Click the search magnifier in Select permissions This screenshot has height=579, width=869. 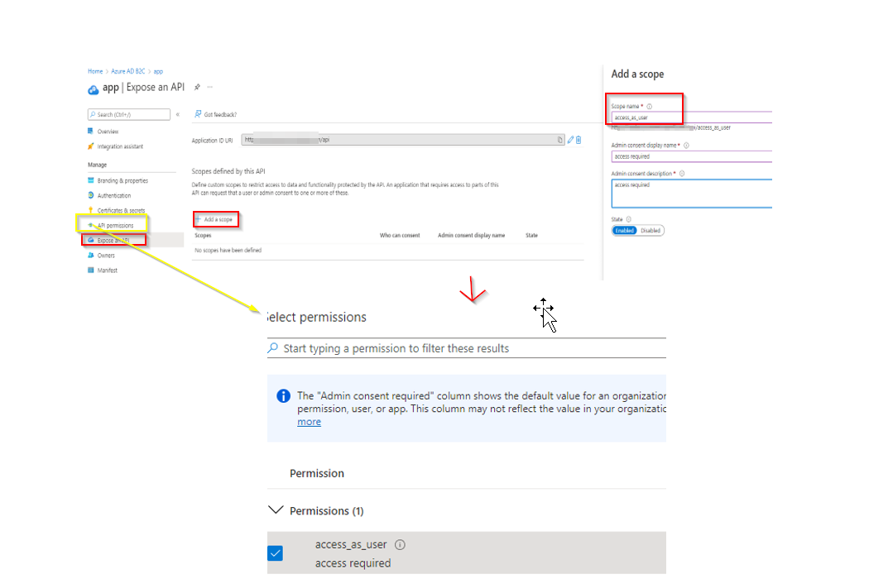(x=272, y=348)
